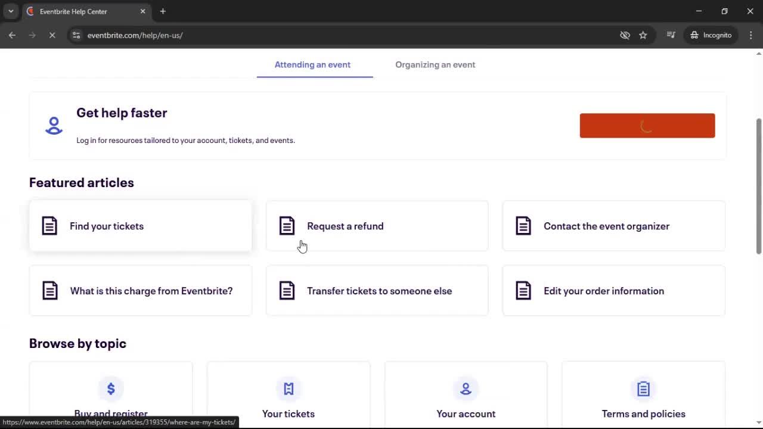Image resolution: width=763 pixels, height=429 pixels.
Task: Open the Find your tickets article
Action: 141,226
